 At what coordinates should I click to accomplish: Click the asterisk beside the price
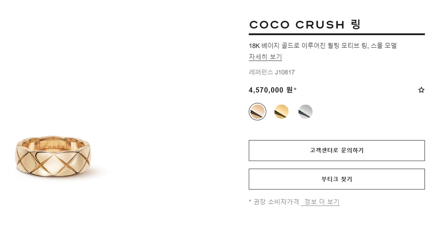[295, 89]
